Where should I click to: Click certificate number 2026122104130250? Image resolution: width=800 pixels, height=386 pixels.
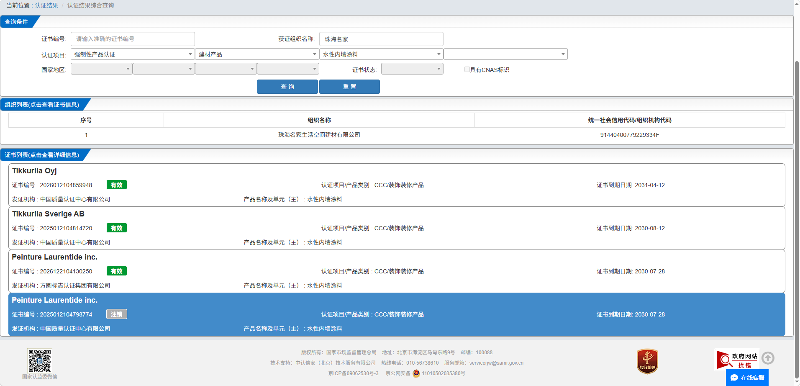pyautogui.click(x=66, y=271)
